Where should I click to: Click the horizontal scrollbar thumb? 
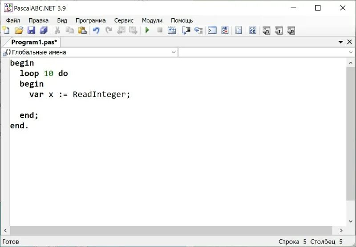tap(171, 231)
